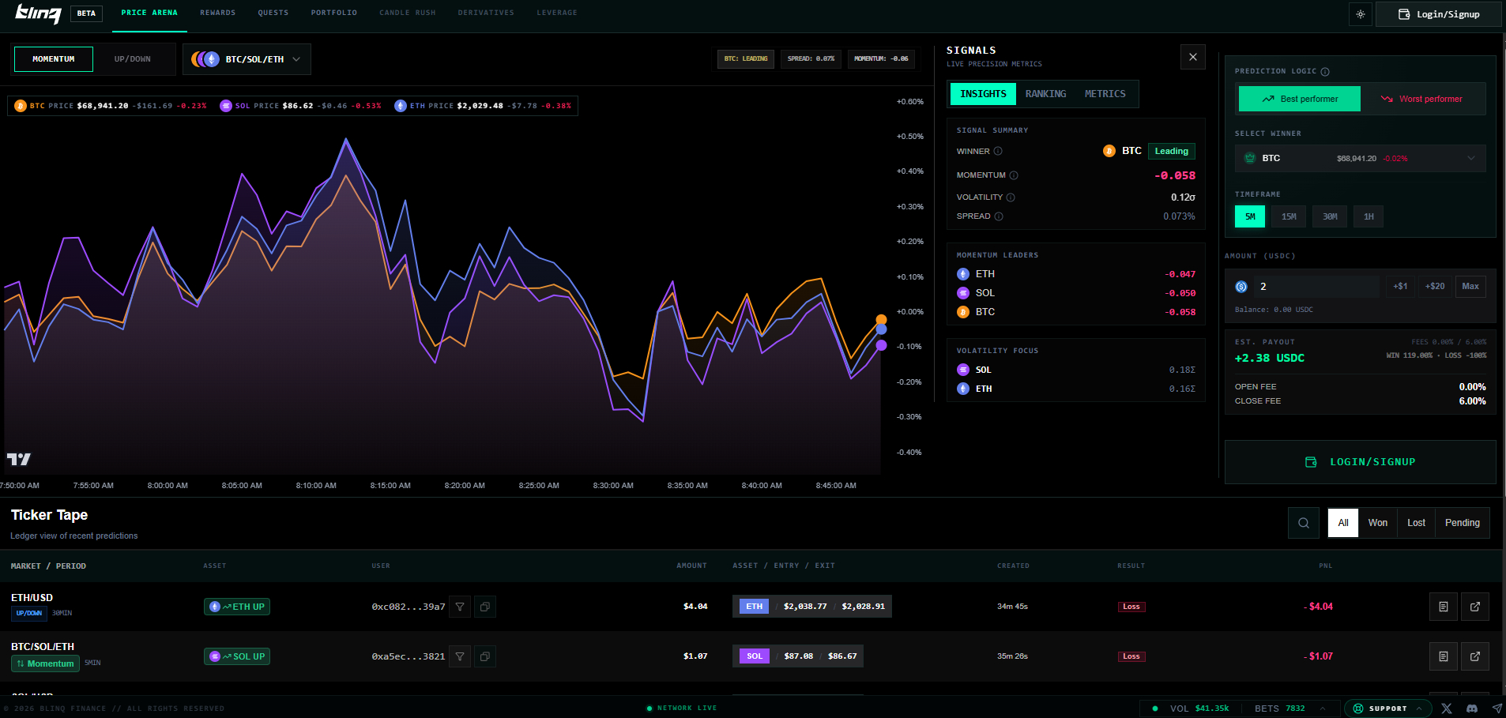Open the Select Winner BTC dropdown

point(1360,158)
